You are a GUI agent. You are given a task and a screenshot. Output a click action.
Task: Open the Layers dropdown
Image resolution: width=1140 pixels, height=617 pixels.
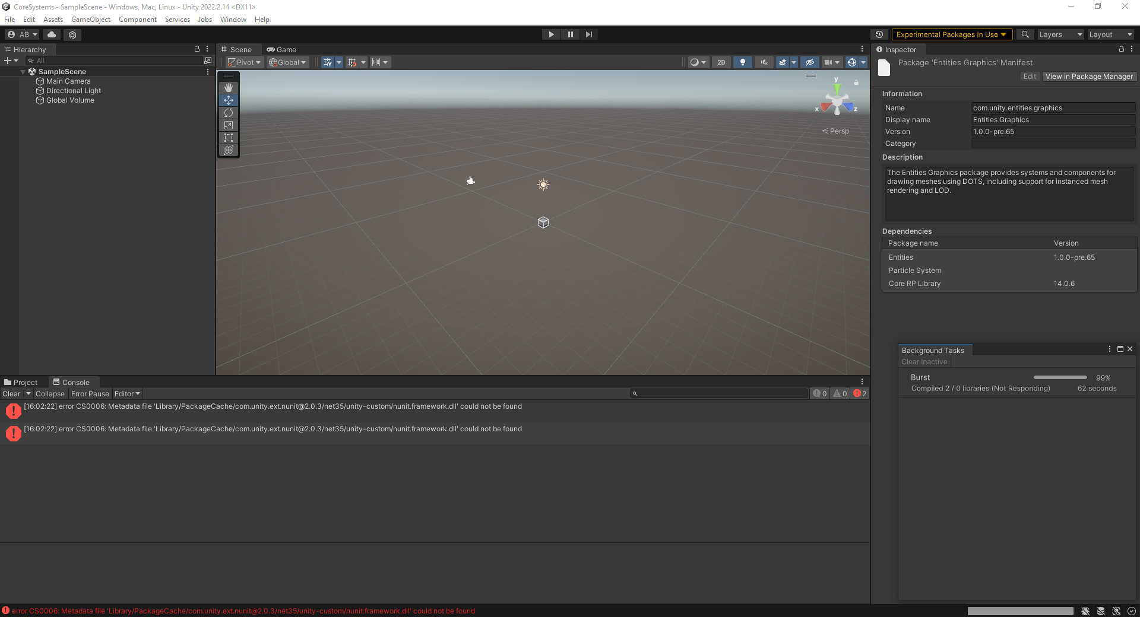[1060, 34]
